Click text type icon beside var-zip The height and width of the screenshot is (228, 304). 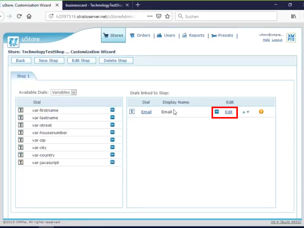pos(21,140)
